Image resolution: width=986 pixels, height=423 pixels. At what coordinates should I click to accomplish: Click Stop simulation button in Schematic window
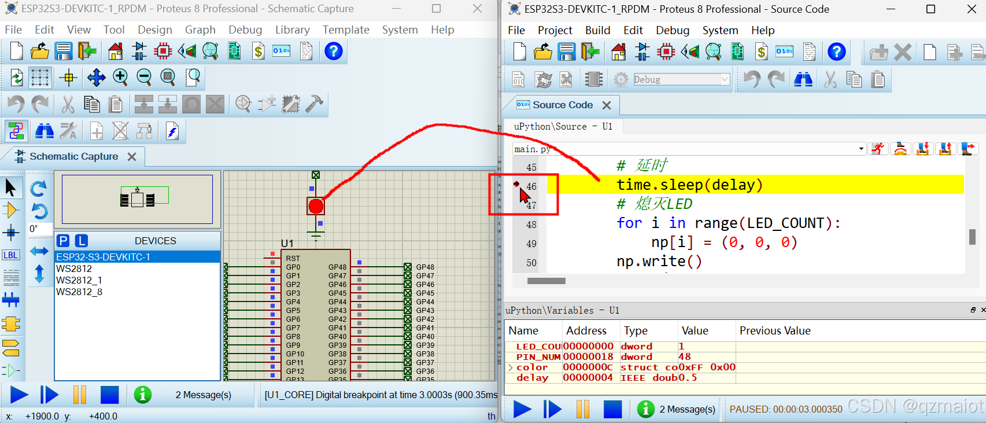click(x=109, y=395)
